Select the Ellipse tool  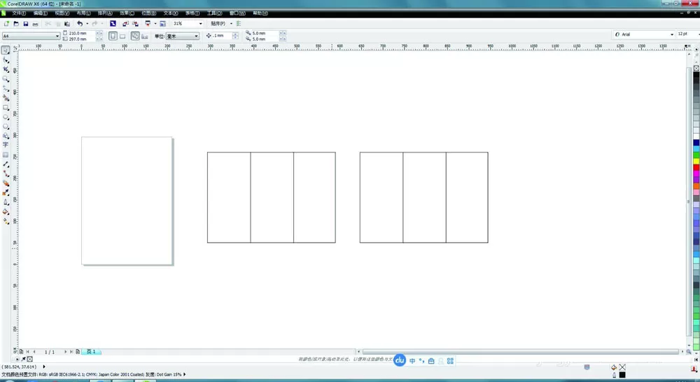click(x=6, y=117)
